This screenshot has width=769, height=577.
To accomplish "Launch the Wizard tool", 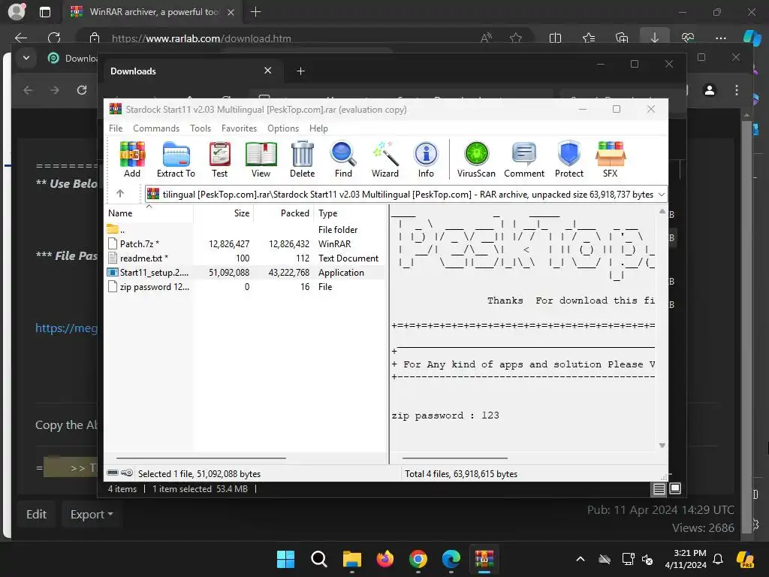I will tap(385, 159).
